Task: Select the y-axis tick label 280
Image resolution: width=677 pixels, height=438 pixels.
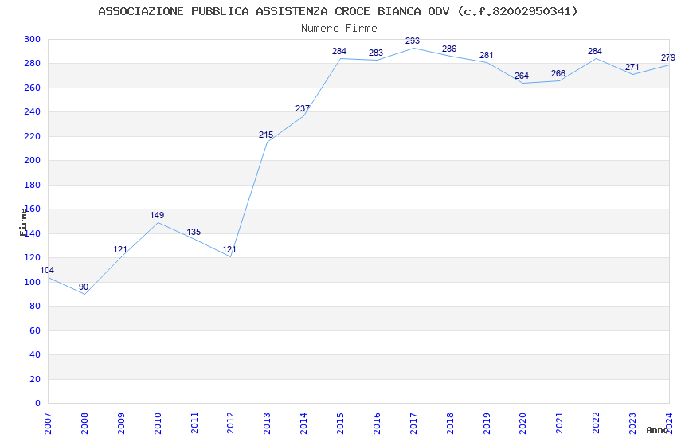Action: pyautogui.click(x=33, y=64)
